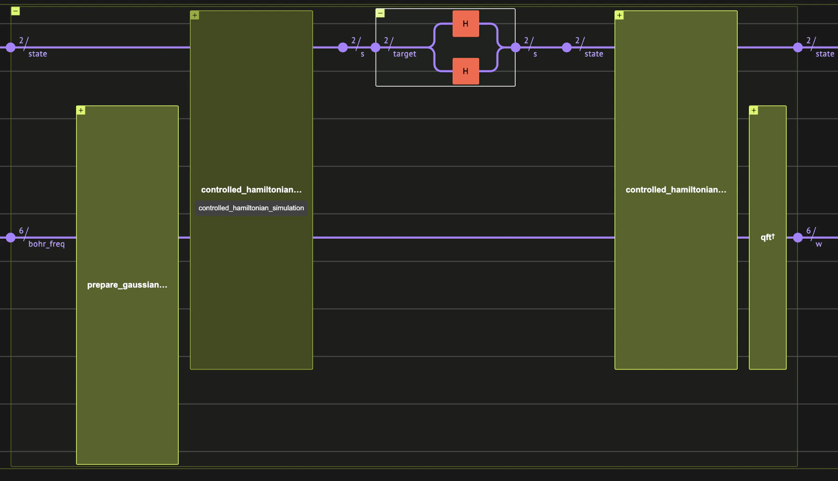Viewport: 838px width, 481px height.
Task: Select the prepare_gaussian block label
Action: 127,285
